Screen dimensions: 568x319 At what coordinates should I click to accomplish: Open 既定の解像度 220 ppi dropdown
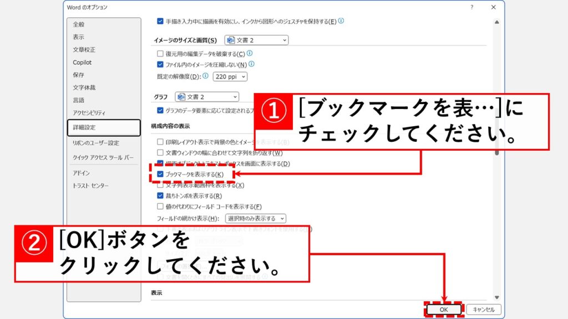click(x=230, y=76)
